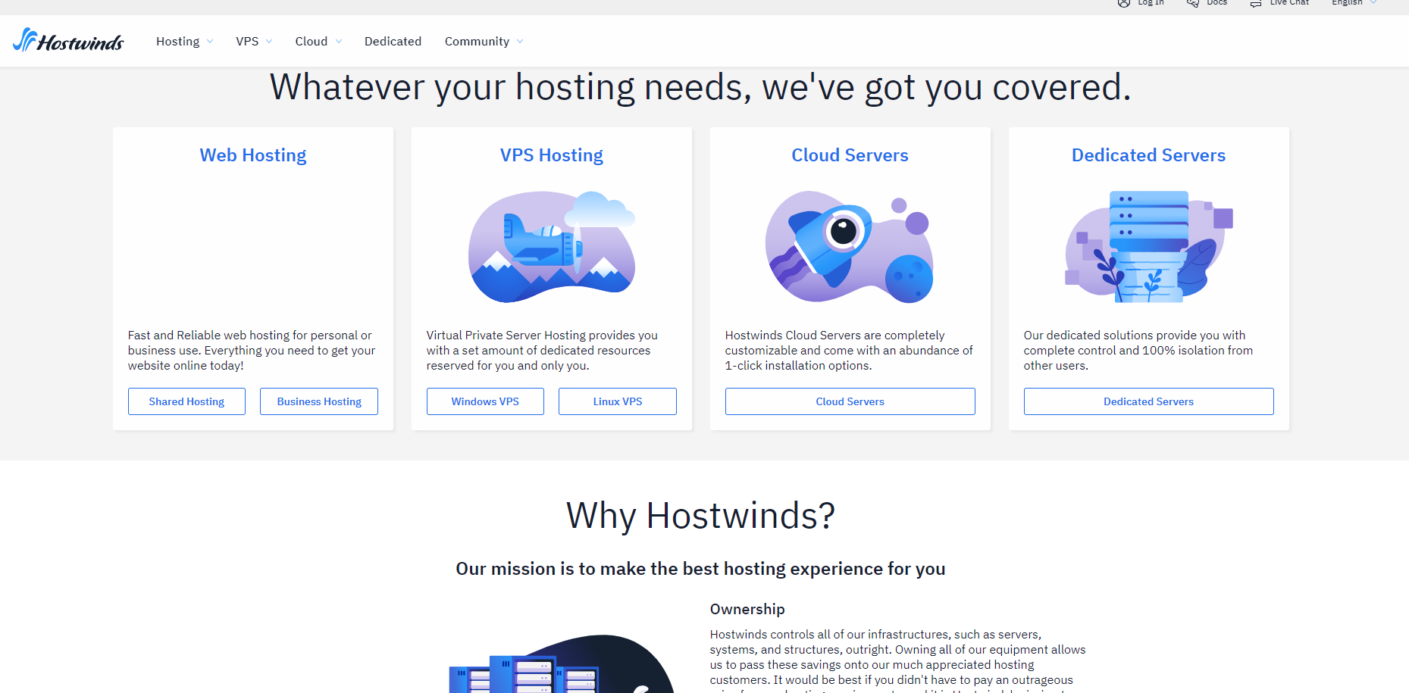This screenshot has width=1409, height=693.
Task: Click the Log In account icon
Action: coord(1123,3)
